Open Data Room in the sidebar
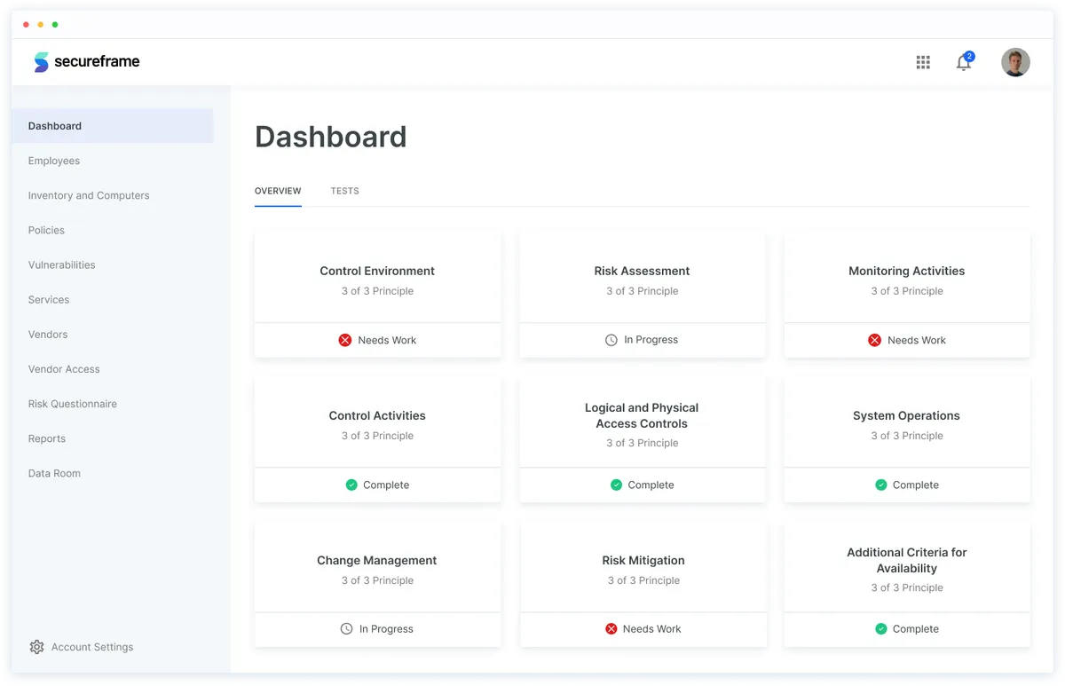The width and height of the screenshot is (1065, 686). coord(54,473)
